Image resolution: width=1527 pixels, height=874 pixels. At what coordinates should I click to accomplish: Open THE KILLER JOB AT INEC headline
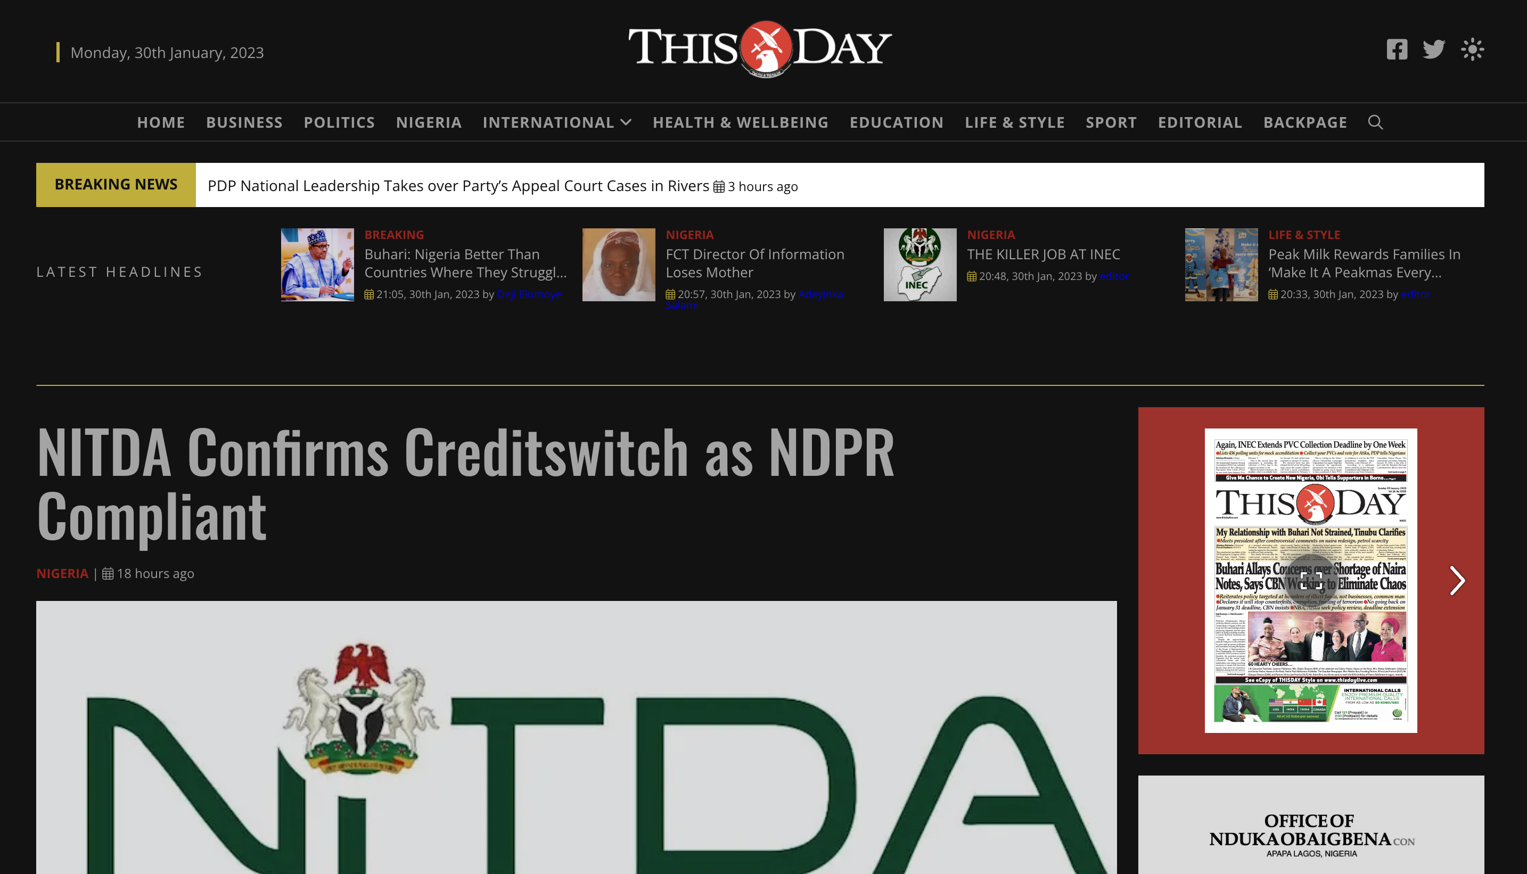pyautogui.click(x=1044, y=254)
